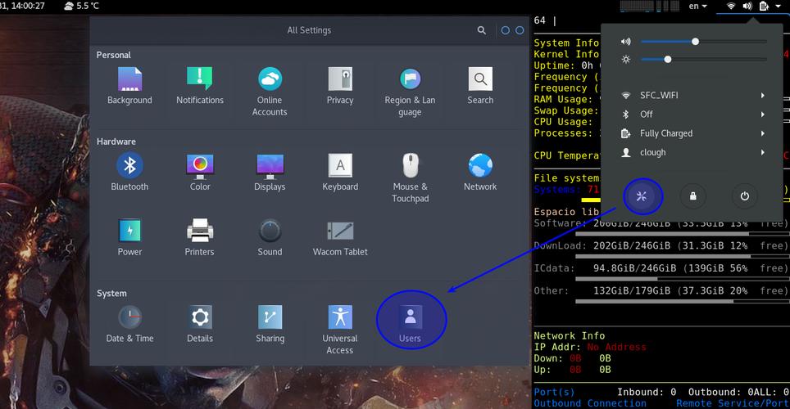This screenshot has height=409, width=790.
Task: Open Bluetooth settings panel
Action: click(x=129, y=172)
